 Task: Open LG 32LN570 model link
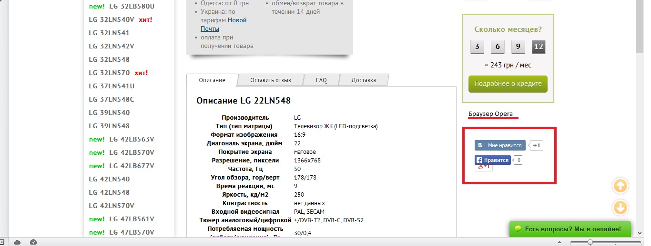click(109, 73)
